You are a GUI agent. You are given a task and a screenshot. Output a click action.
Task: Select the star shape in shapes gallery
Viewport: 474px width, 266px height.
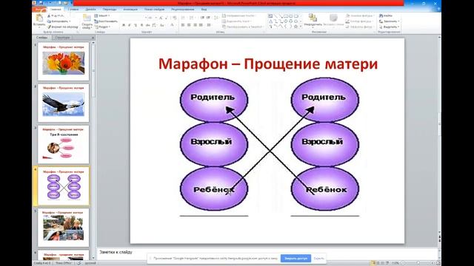[296, 27]
